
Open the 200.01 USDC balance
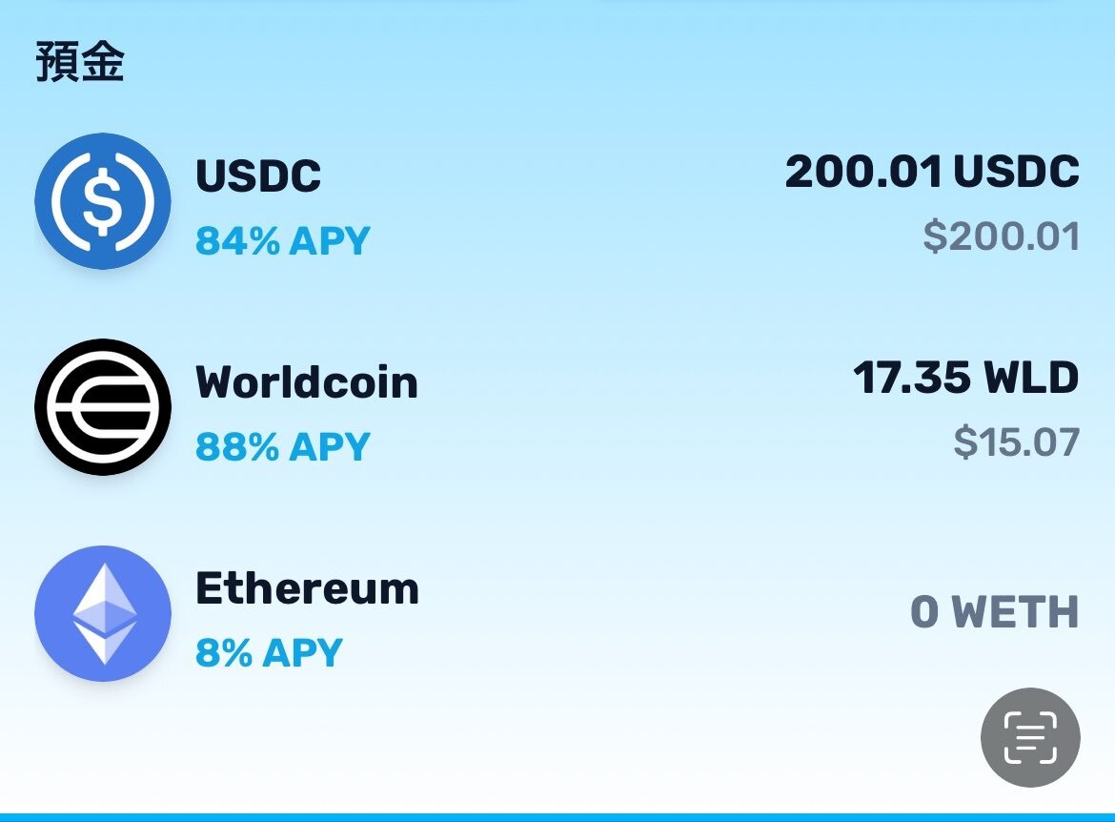point(932,172)
